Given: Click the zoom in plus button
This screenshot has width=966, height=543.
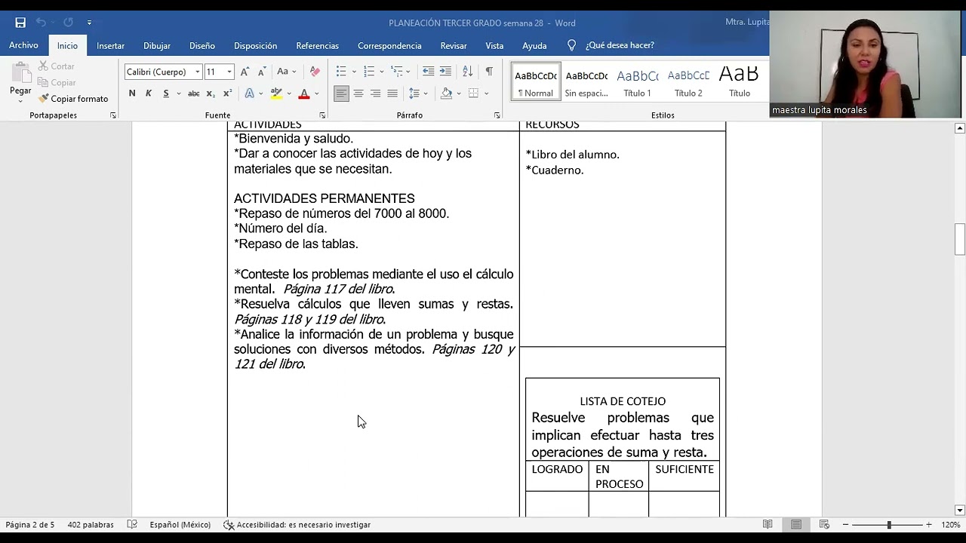Looking at the screenshot, I should [928, 524].
